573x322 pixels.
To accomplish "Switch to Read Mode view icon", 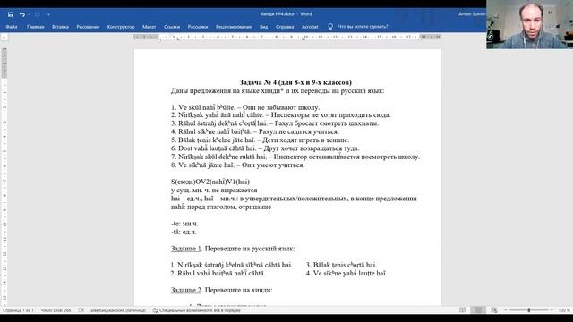I will [x=462, y=310].
